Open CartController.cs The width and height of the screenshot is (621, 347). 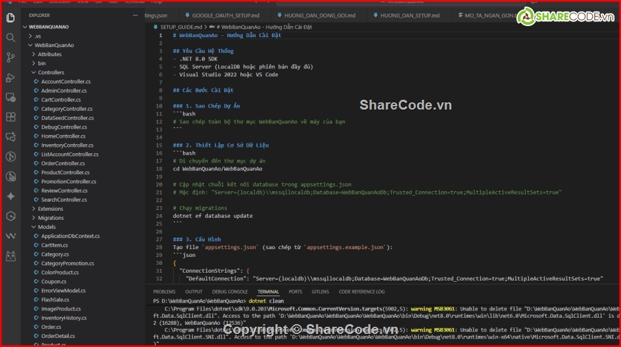[x=61, y=100]
